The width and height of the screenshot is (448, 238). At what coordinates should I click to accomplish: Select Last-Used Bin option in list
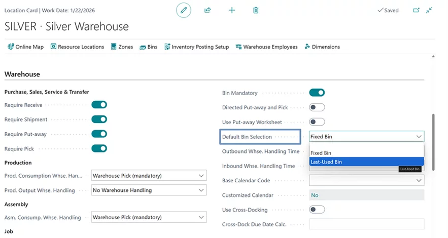(367, 162)
